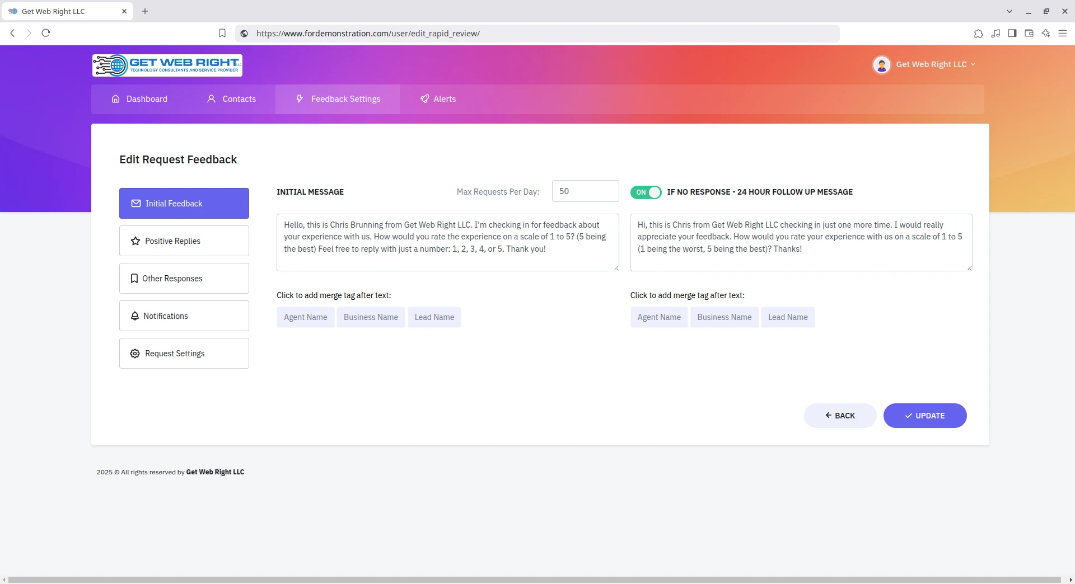Click the initial message textarea resize handle
This screenshot has width=1075, height=584.
pyautogui.click(x=616, y=268)
